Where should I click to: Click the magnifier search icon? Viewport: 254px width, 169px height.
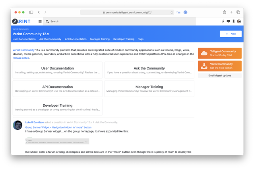[47, 21]
